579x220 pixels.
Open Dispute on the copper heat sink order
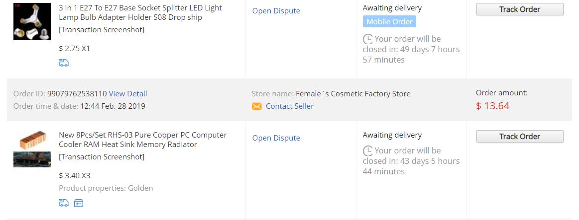tap(276, 138)
